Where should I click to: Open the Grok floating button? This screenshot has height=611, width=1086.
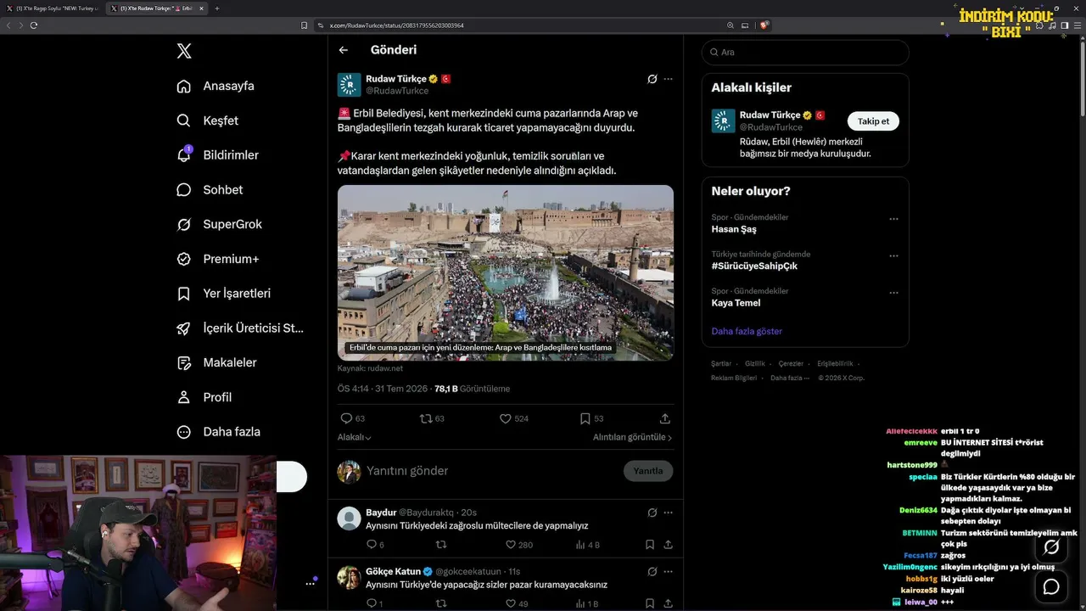coord(1051,547)
